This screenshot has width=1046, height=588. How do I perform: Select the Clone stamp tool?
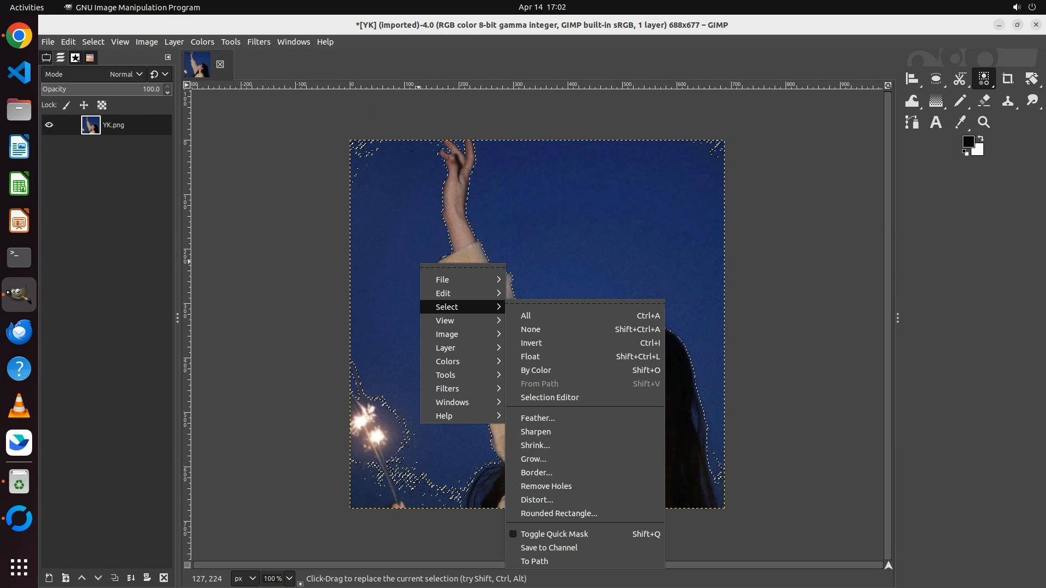(x=1008, y=101)
